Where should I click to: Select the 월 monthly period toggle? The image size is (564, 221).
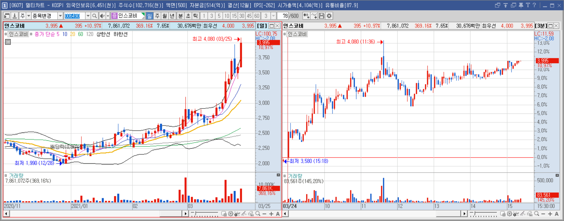click(165, 16)
